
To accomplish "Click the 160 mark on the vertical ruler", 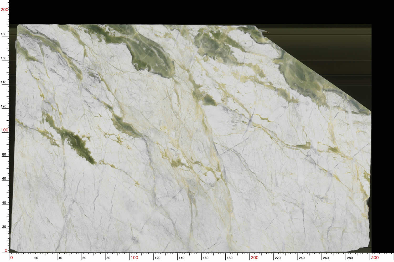I will click(x=4, y=58).
